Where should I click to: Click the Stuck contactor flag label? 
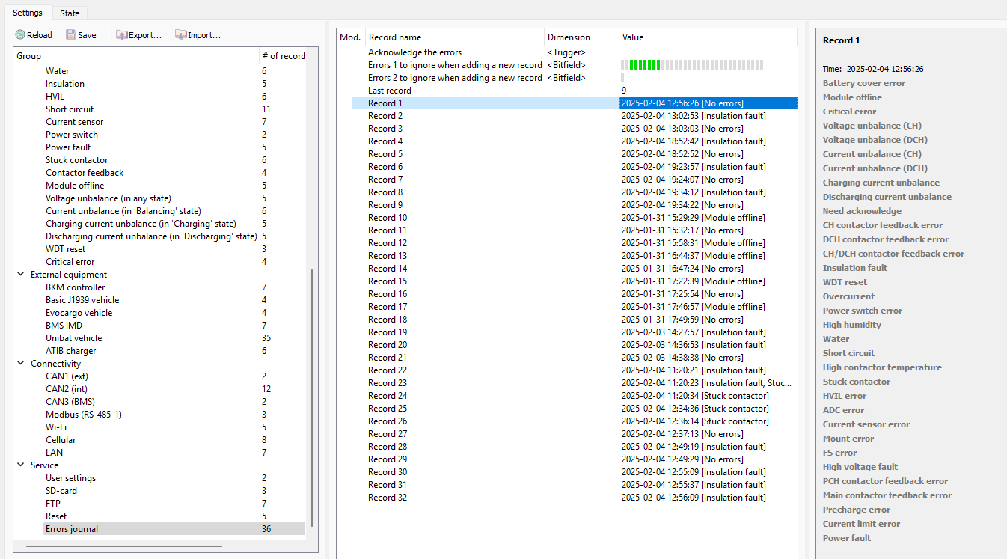[857, 382]
